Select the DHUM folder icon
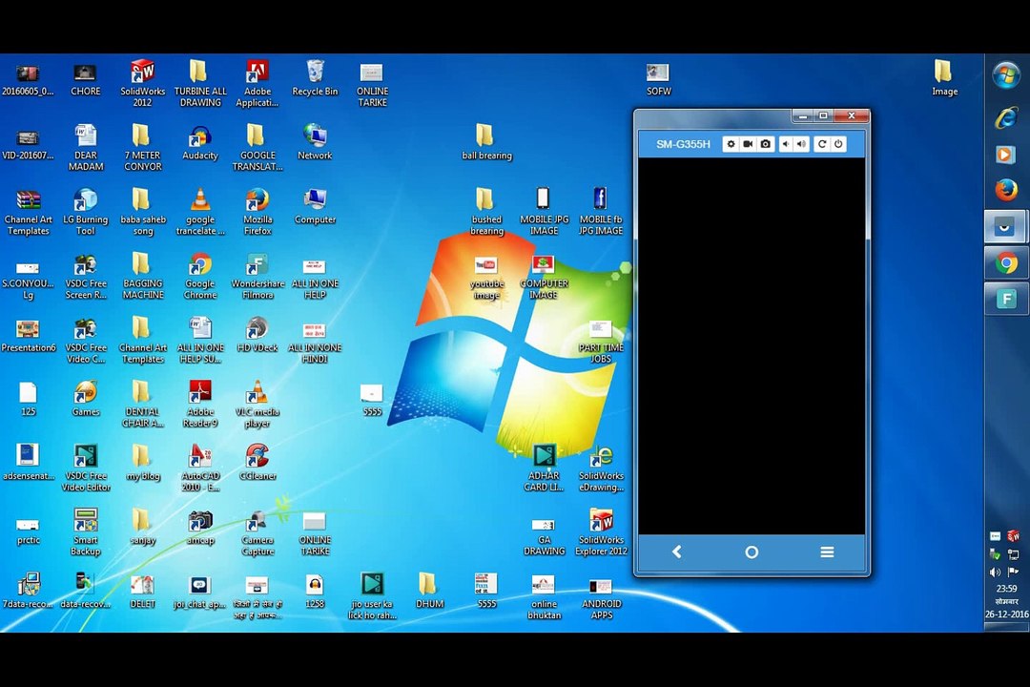 click(x=429, y=591)
